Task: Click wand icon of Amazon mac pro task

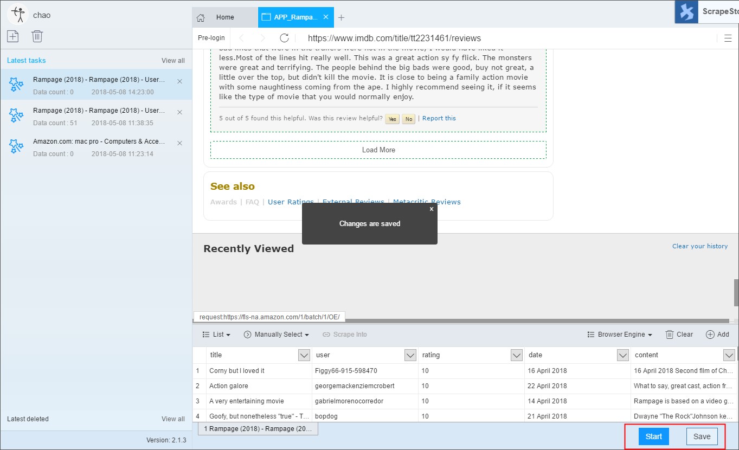Action: (x=16, y=146)
